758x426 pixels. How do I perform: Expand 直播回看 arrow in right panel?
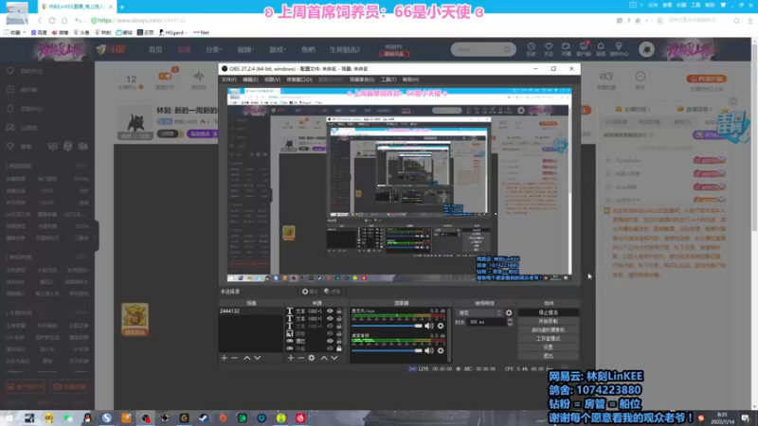coord(711,109)
